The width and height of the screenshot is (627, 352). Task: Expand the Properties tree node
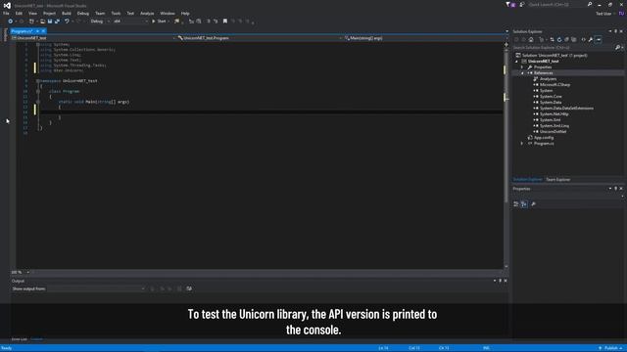pyautogui.click(x=522, y=67)
